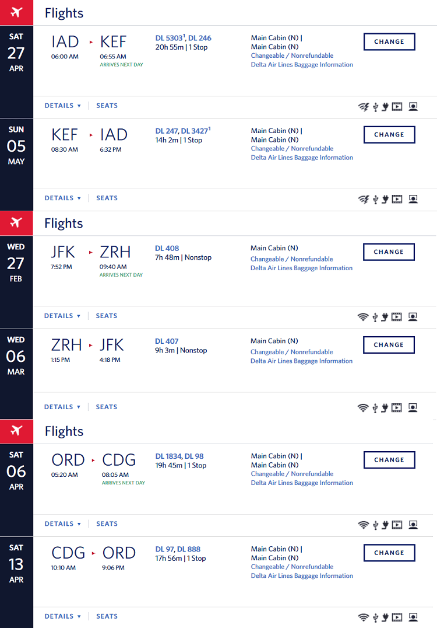Click CHANGE button for CDG to ORD flight
Viewport: 437px width, 628px height.
389,553
